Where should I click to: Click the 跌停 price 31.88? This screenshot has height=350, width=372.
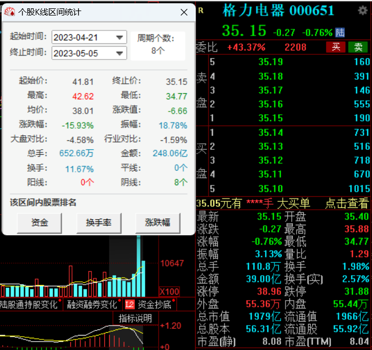click(356, 291)
